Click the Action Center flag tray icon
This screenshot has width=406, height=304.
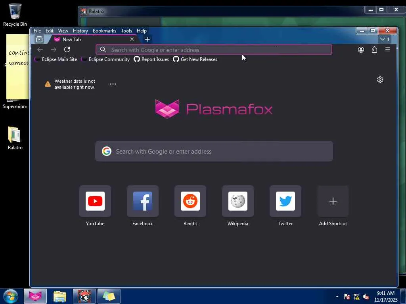[347, 297]
